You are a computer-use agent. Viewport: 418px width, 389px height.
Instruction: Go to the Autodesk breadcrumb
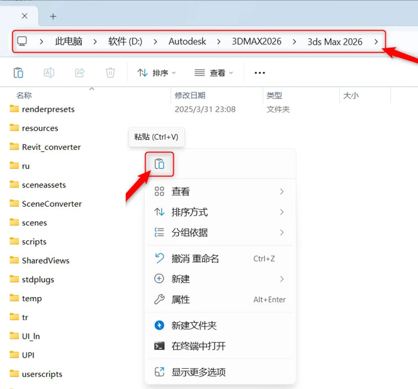pos(187,41)
